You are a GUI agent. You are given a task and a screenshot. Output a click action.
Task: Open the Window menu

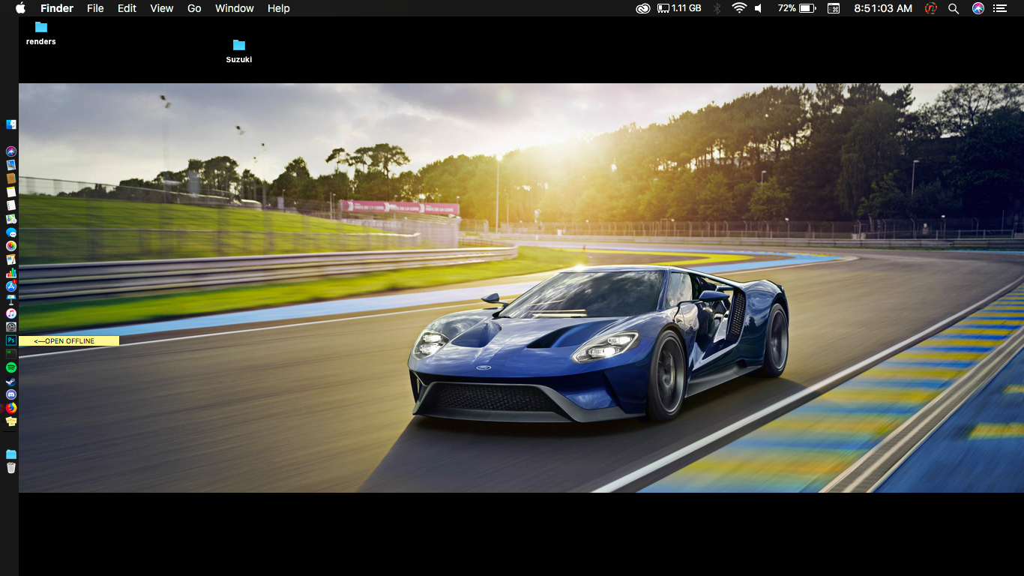click(x=235, y=8)
